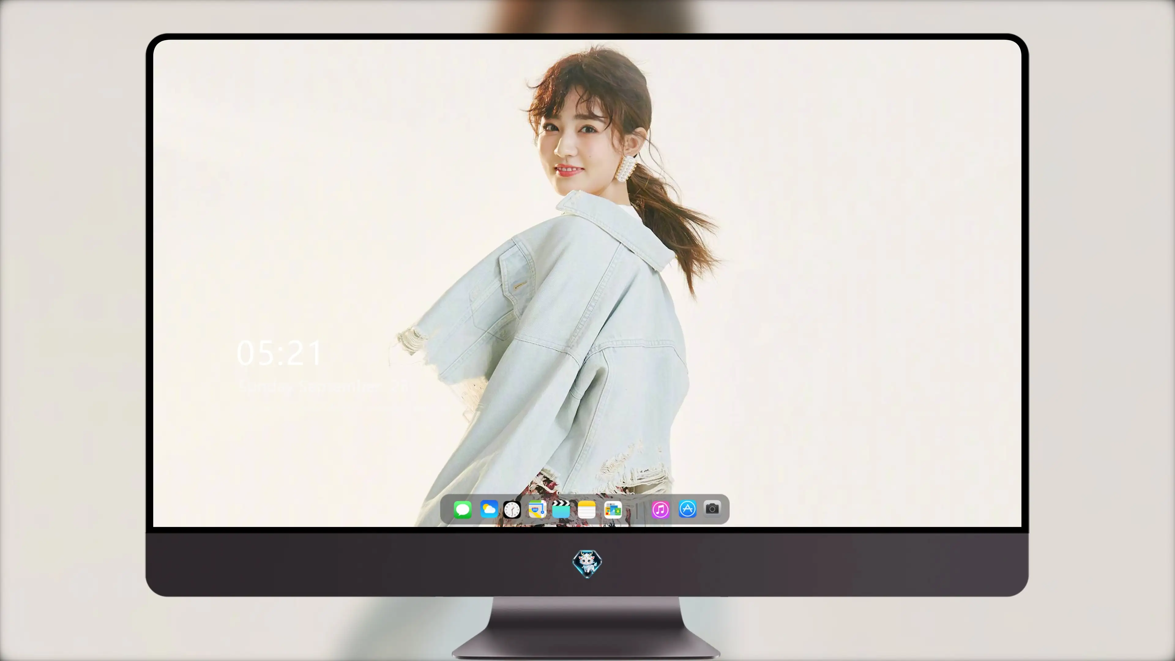The width and height of the screenshot is (1175, 661).
Task: Open the photo collage app icon in dock
Action: pyautogui.click(x=613, y=510)
